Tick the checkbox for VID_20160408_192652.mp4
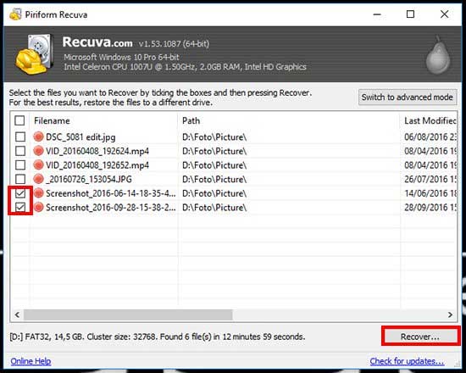 click(20, 164)
